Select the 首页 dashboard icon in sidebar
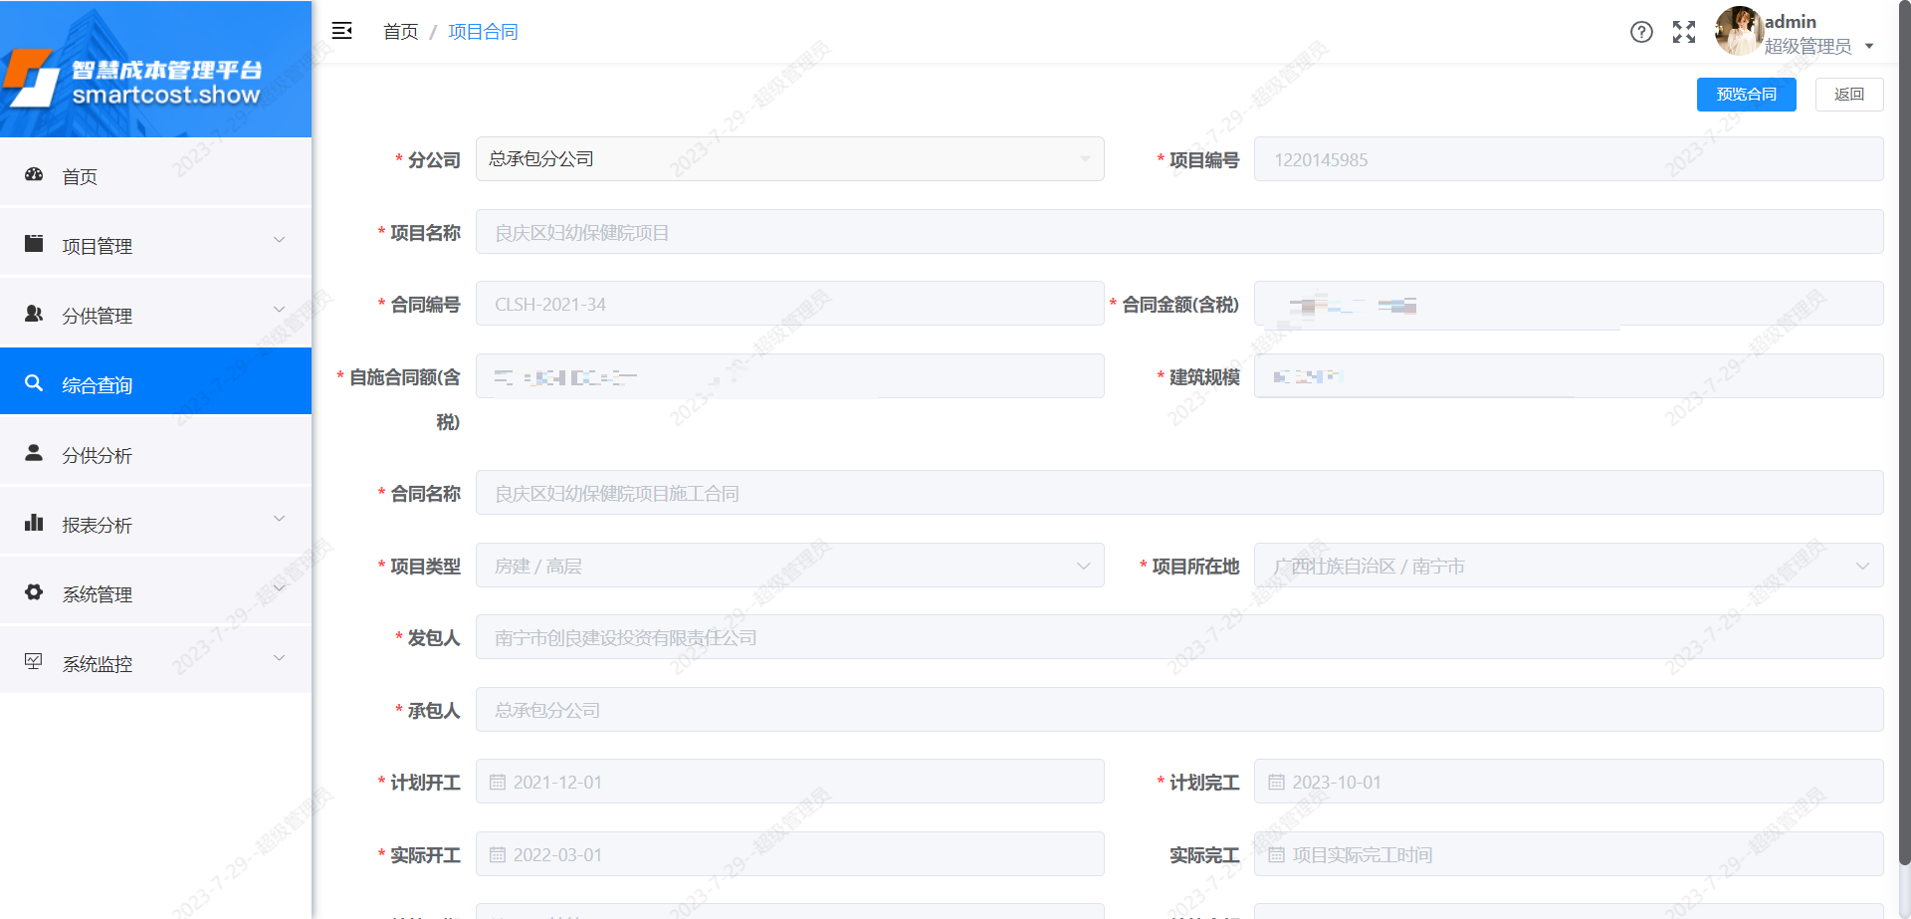 point(34,174)
